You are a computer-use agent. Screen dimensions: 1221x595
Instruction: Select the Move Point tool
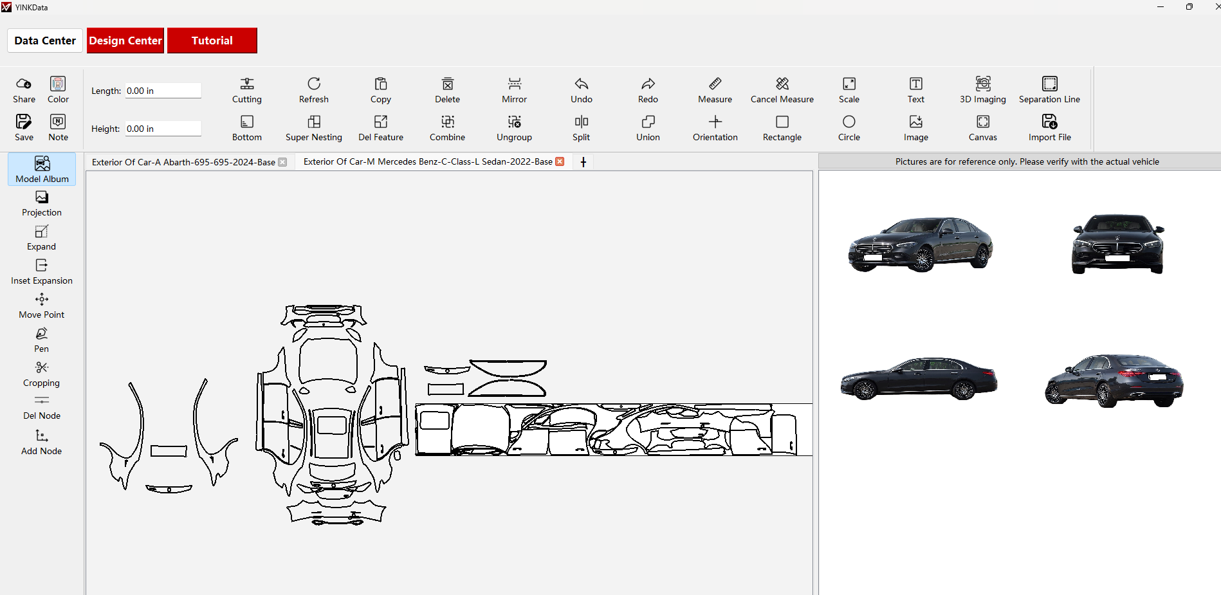(x=42, y=300)
